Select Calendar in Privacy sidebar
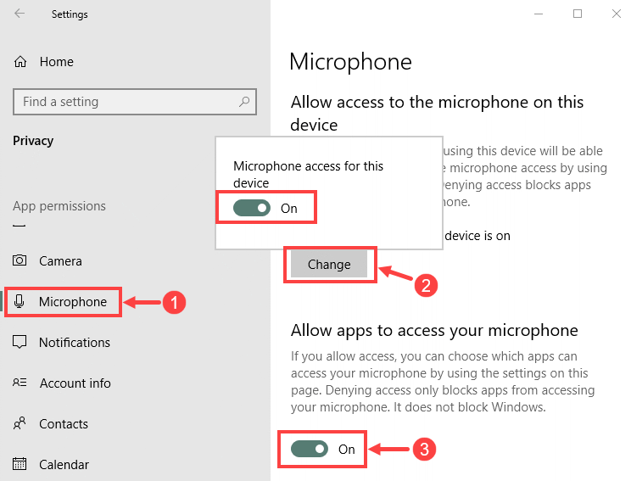The width and height of the screenshot is (631, 481). [64, 465]
